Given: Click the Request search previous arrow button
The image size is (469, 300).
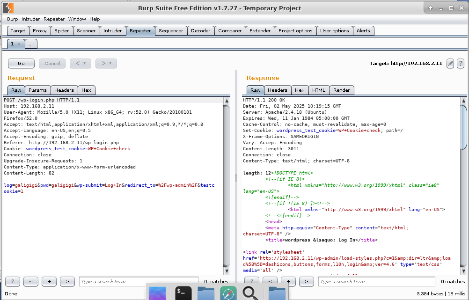Looking at the screenshot, I should (31, 281).
